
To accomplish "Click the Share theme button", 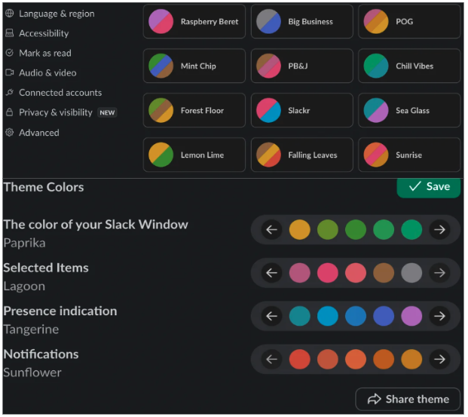I will point(408,399).
